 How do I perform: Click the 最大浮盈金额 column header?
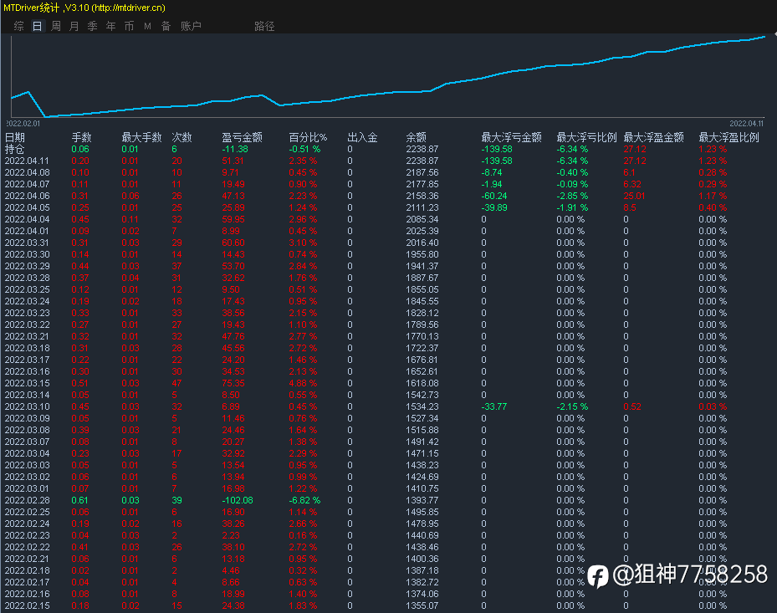pyautogui.click(x=653, y=137)
